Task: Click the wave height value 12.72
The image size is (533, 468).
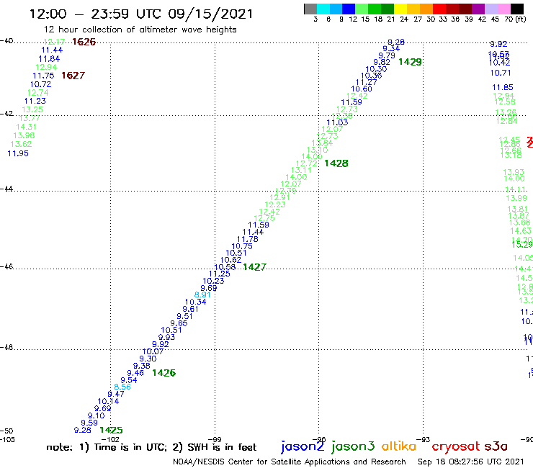Action: coord(307,163)
